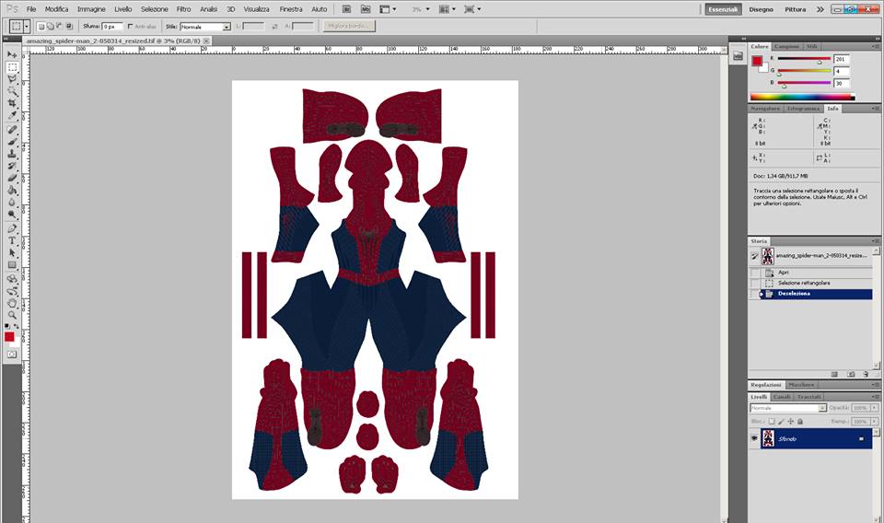This screenshot has width=884, height=523.
Task: Open the Stile dropdown
Action: pos(205,27)
